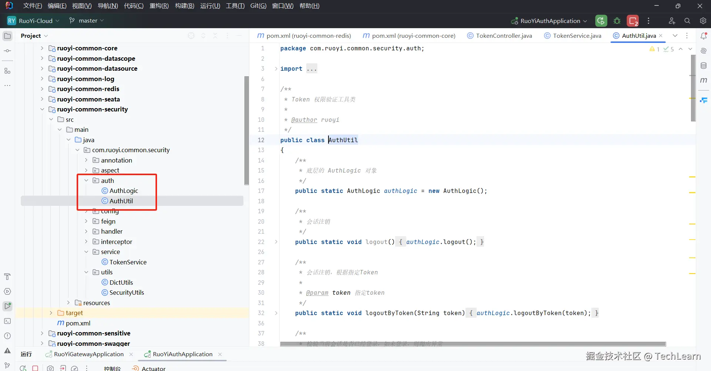The height and width of the screenshot is (371, 711).
Task: Open RuoYiAuthApplication run configuration dropdown
Action: 549,21
